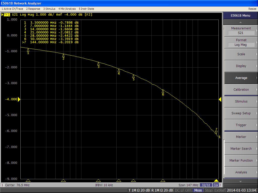Click marker 3 readout 14.000000 MHz row
Screen dimensions: 258x193
pos(51,29)
